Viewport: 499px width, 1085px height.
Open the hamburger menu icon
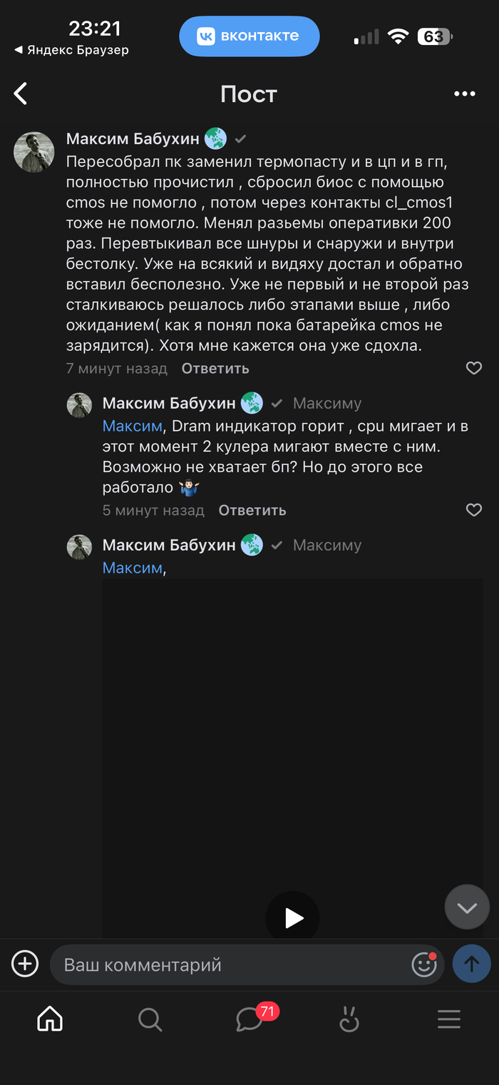coord(448,1019)
